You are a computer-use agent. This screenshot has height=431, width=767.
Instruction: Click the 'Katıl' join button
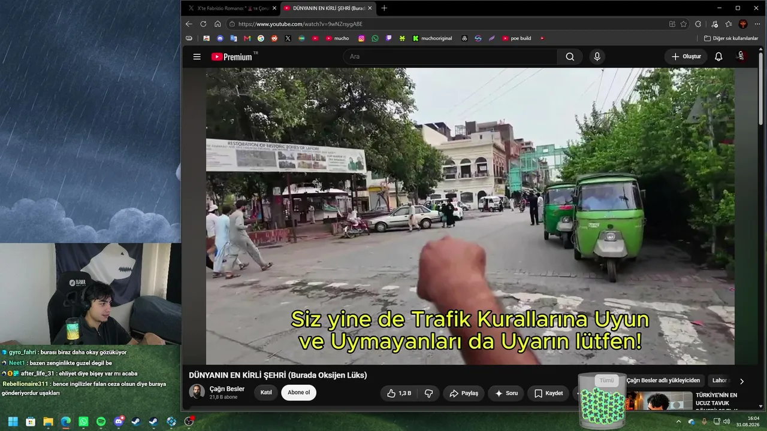tap(266, 393)
